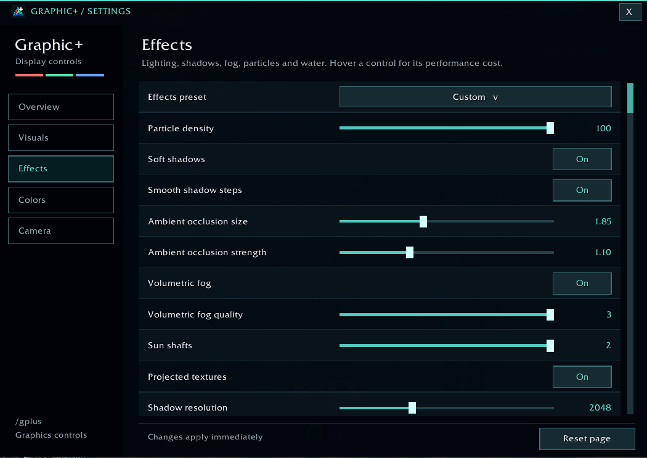The image size is (647, 458).
Task: Disable Volumetric fog
Action: (582, 284)
